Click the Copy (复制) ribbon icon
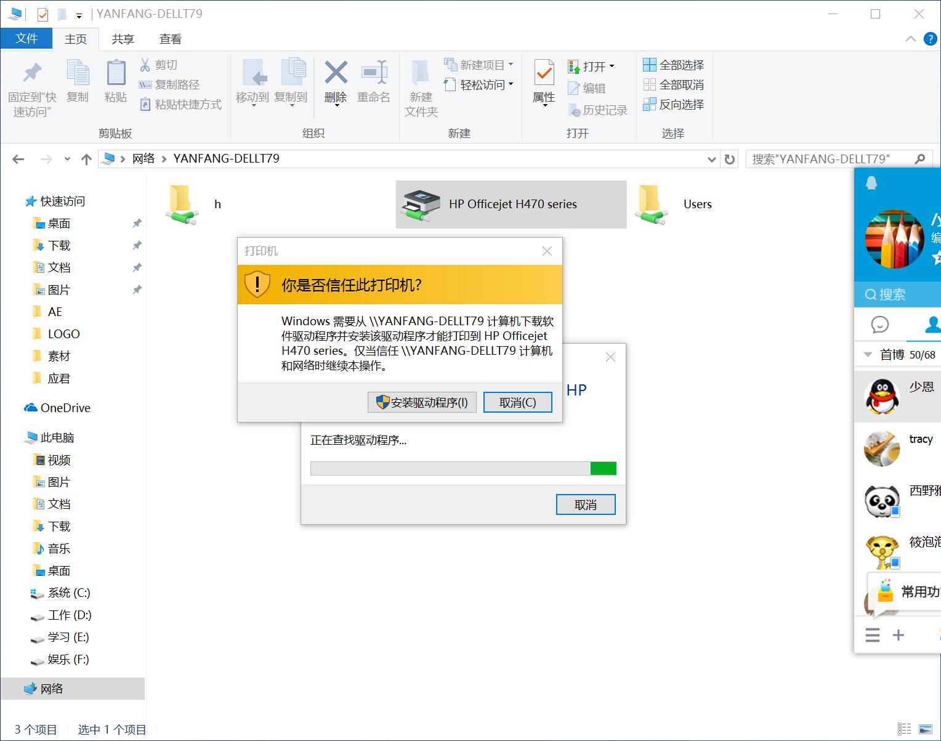 pyautogui.click(x=78, y=73)
